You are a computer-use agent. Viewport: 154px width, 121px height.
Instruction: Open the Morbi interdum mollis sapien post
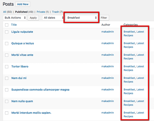(31, 113)
